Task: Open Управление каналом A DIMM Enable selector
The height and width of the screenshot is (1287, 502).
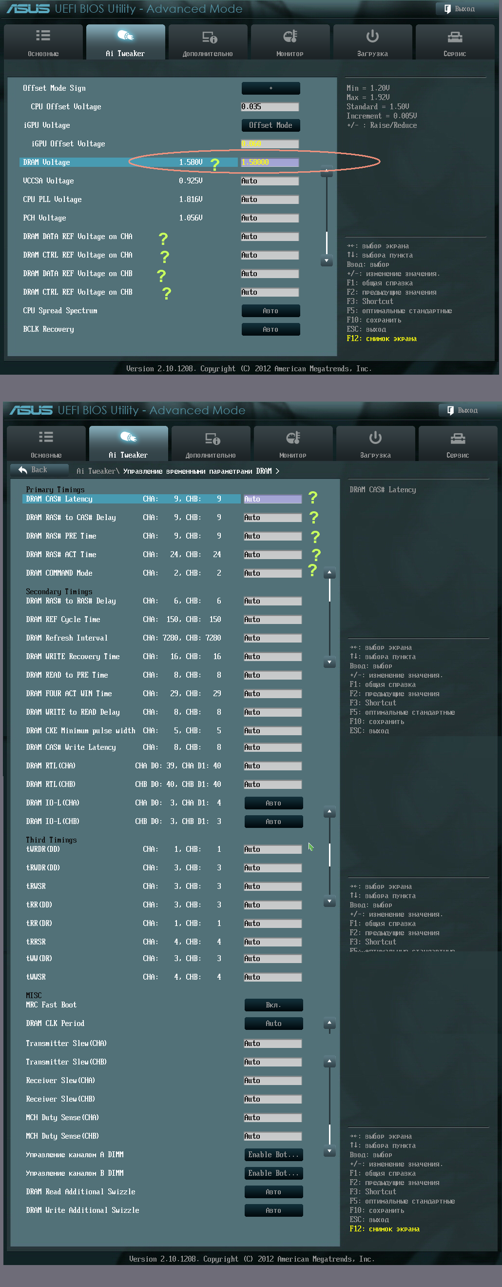Action: [274, 1155]
